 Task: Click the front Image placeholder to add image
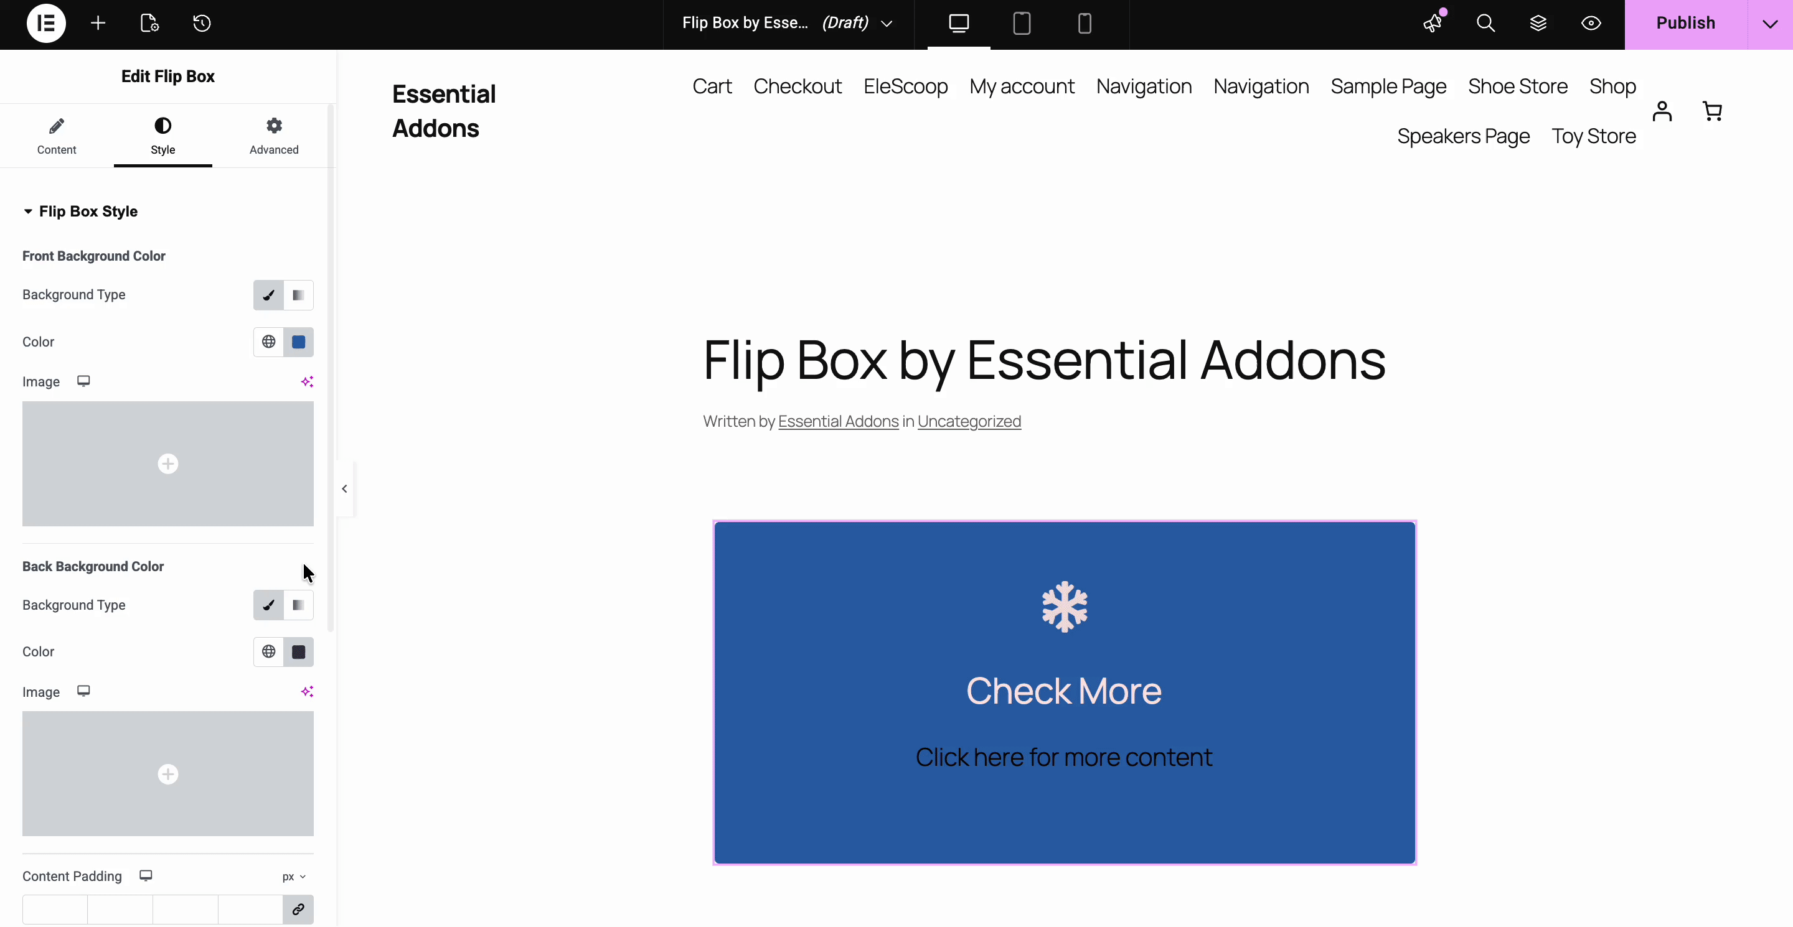[167, 464]
